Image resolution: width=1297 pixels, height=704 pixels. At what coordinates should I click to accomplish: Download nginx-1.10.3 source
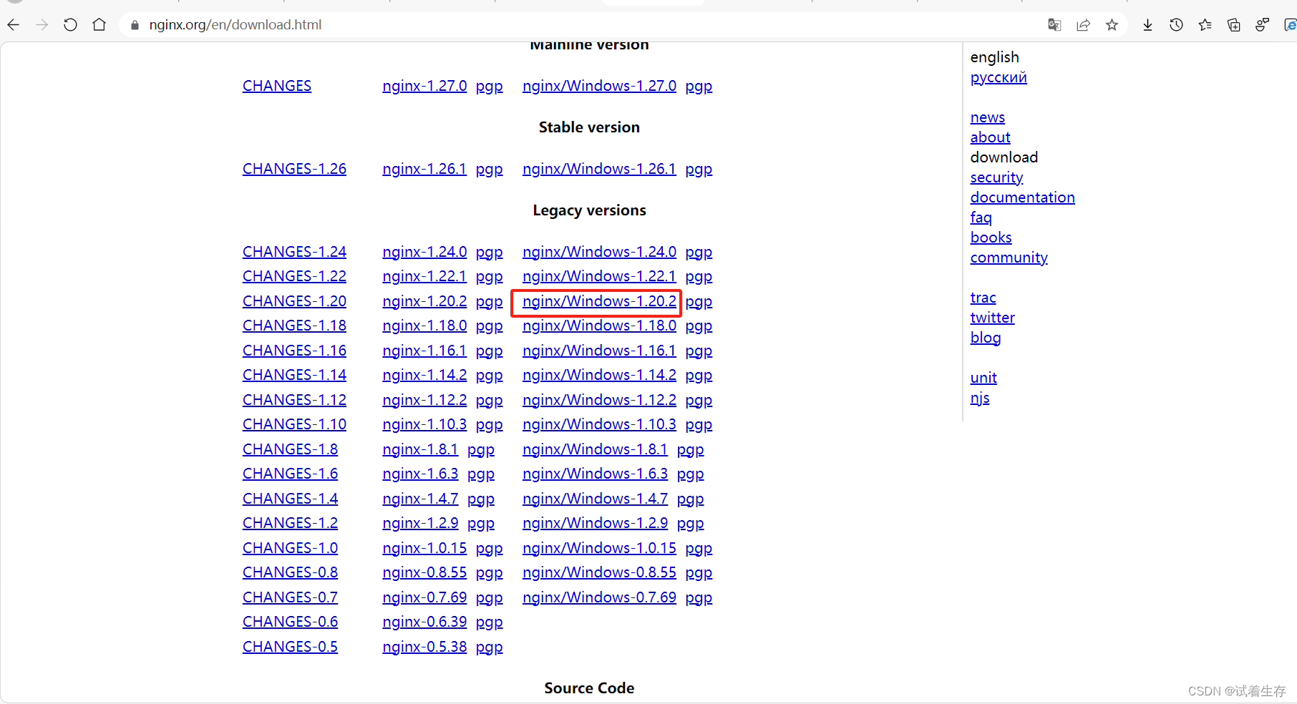pos(424,424)
